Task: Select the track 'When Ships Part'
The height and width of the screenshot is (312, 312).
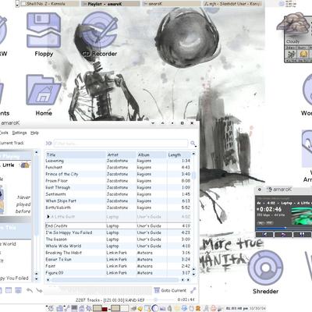Action: click(118, 201)
